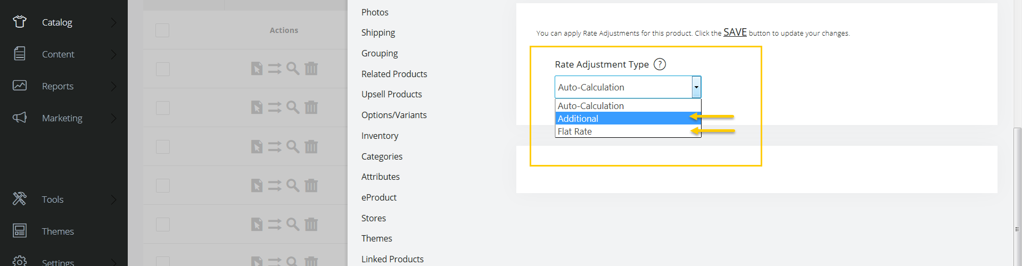This screenshot has height=266, width=1022.
Task: Check the second product row checkbox
Action: [x=162, y=108]
